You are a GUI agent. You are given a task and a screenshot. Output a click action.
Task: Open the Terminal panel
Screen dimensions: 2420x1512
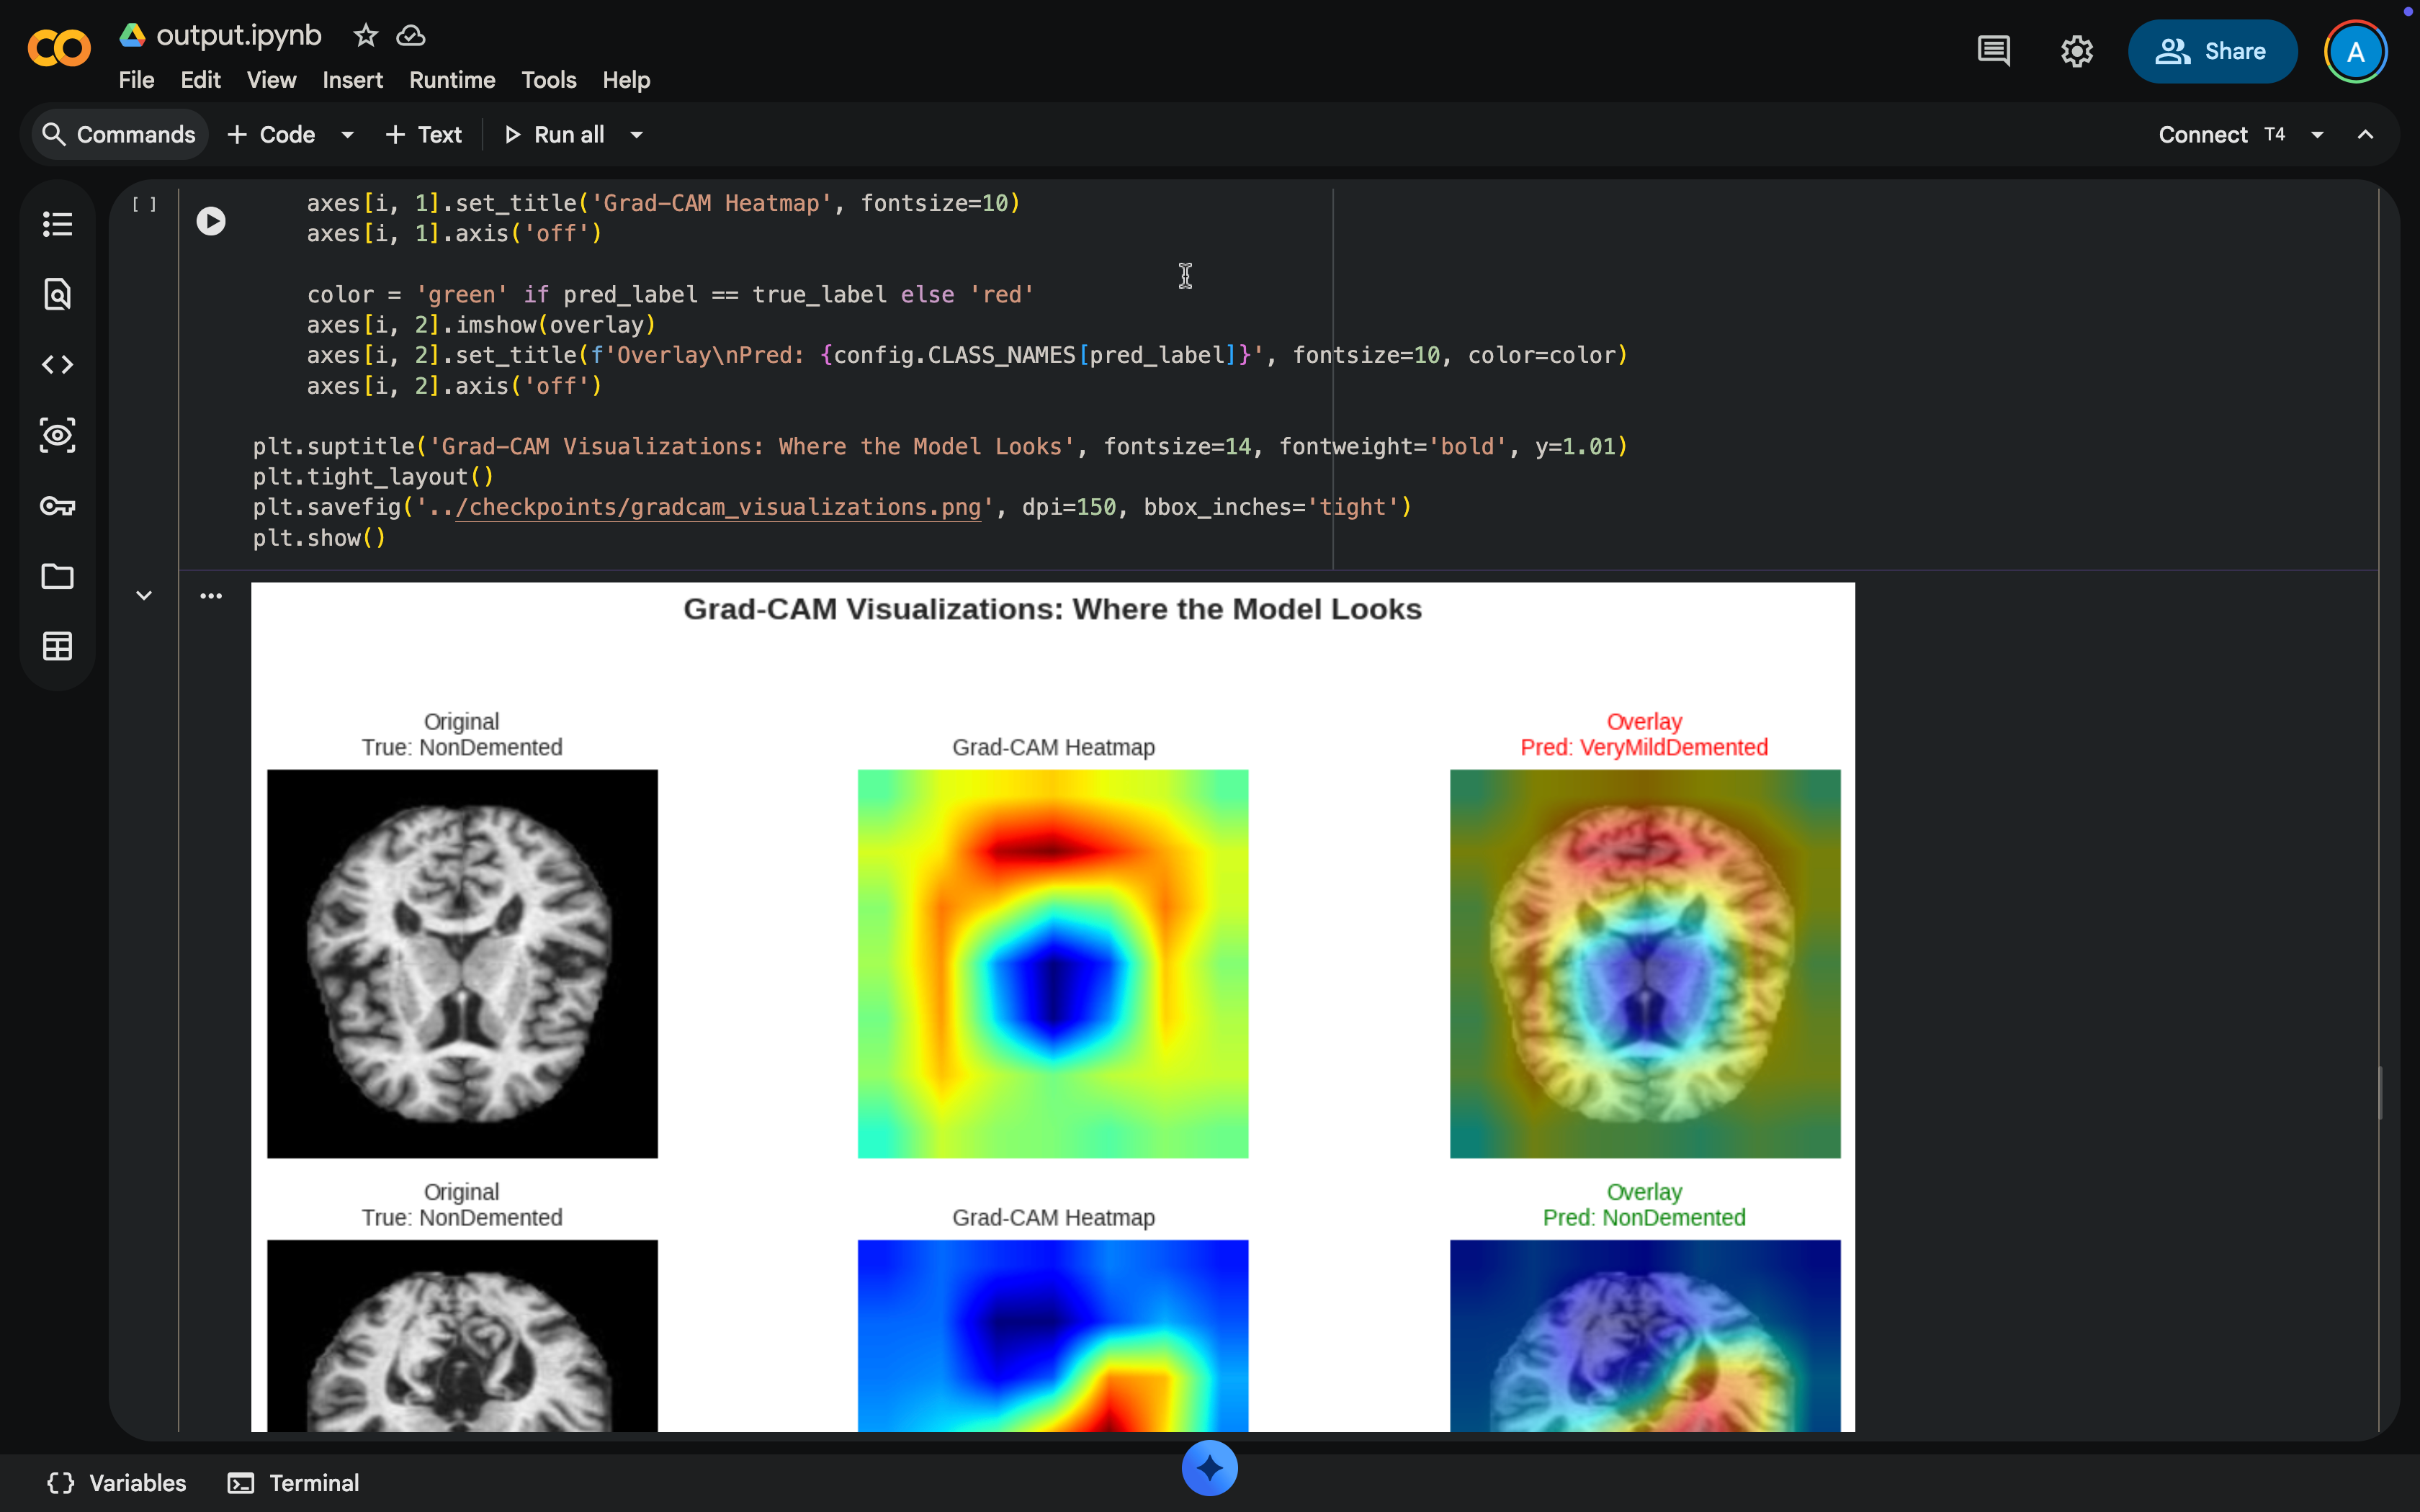[x=294, y=1483]
